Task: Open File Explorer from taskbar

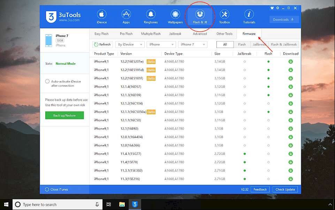Action: pyautogui.click(x=122, y=205)
